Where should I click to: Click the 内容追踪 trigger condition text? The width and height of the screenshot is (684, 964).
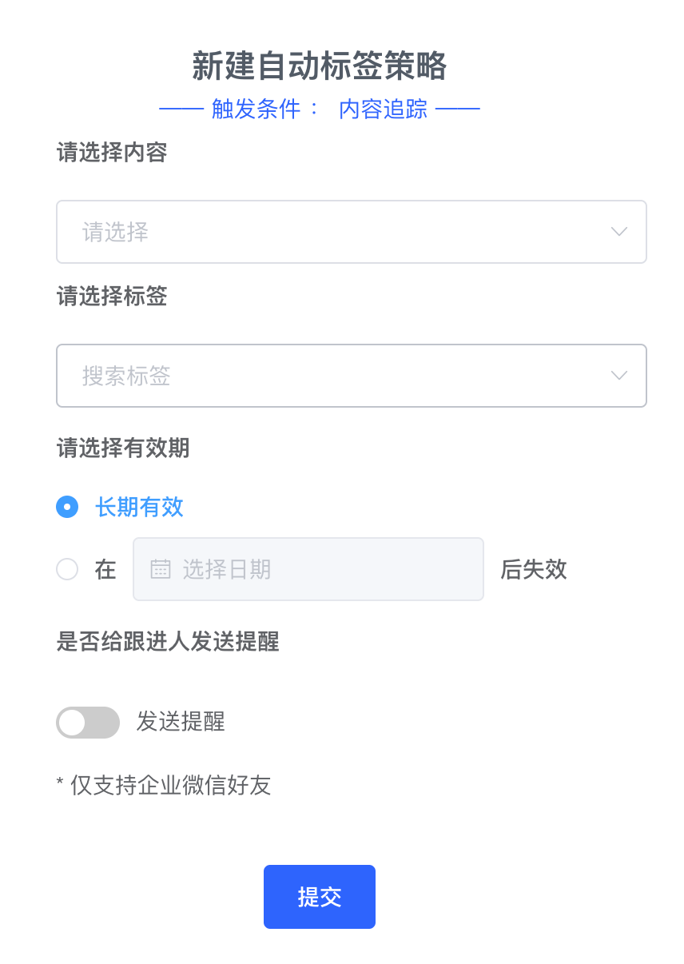(384, 110)
